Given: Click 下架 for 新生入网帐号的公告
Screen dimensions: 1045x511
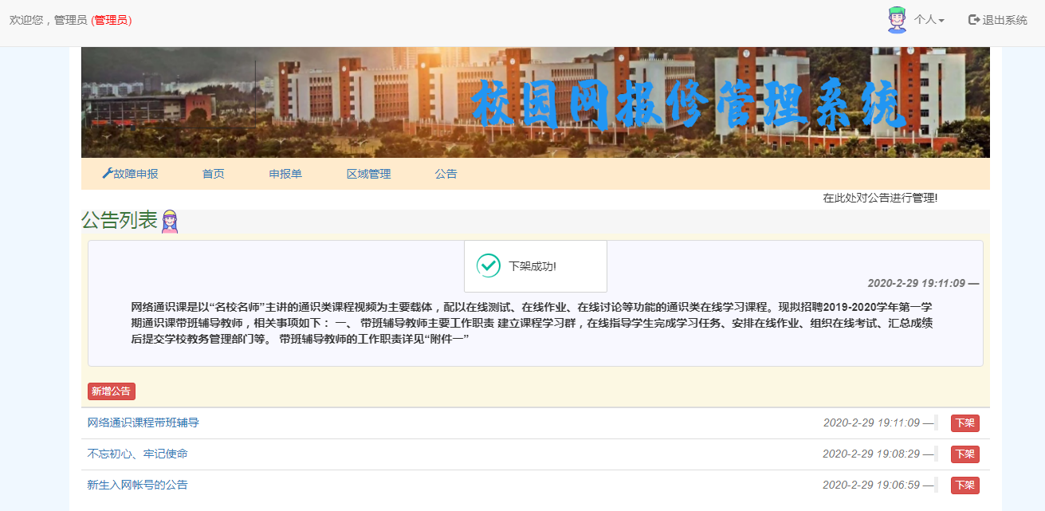Looking at the screenshot, I should click(964, 485).
